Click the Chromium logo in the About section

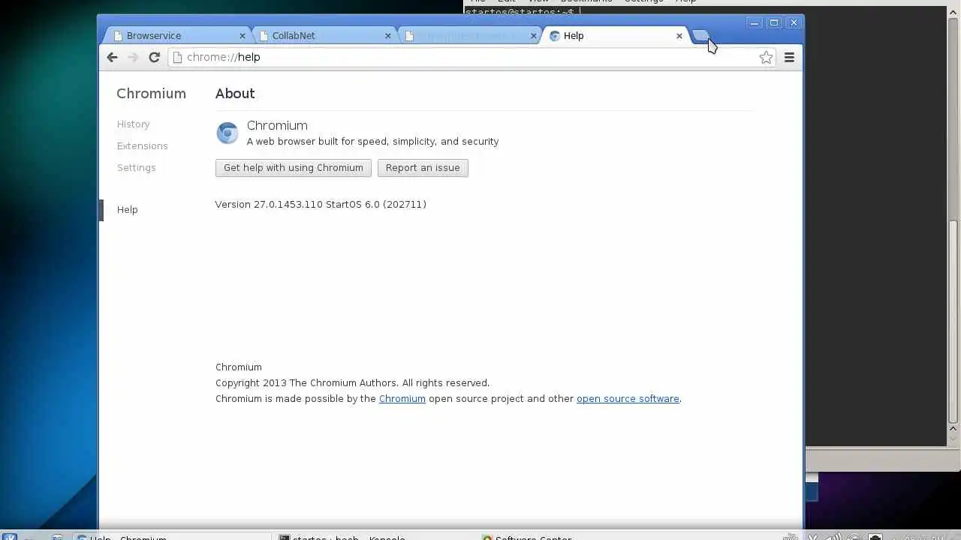coord(227,133)
